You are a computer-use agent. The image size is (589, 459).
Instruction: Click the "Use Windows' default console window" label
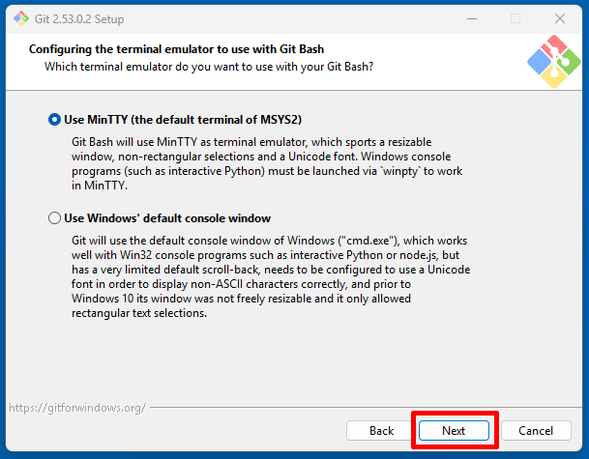166,218
